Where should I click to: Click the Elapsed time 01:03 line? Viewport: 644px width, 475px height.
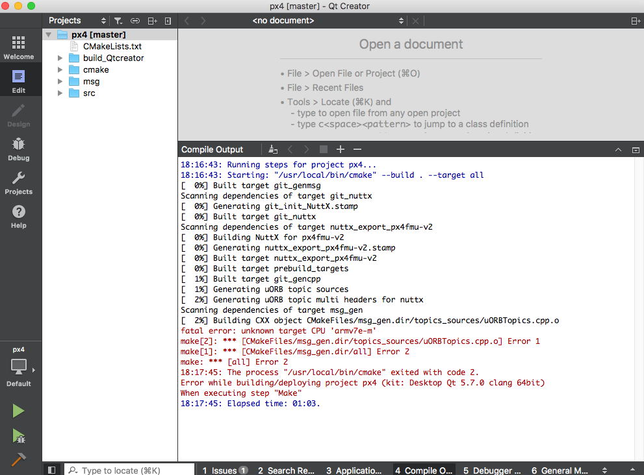(x=250, y=404)
